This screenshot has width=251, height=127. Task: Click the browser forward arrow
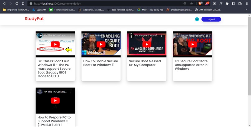click(x=11, y=3)
